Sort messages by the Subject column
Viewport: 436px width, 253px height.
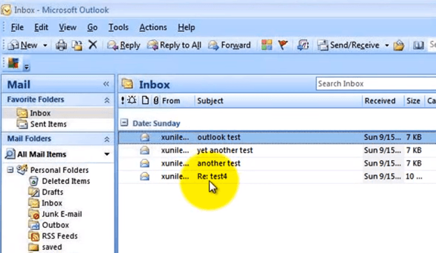click(210, 101)
